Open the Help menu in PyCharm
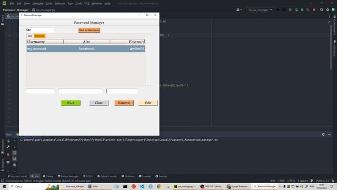This screenshot has width=337, height=190. (x=107, y=4)
